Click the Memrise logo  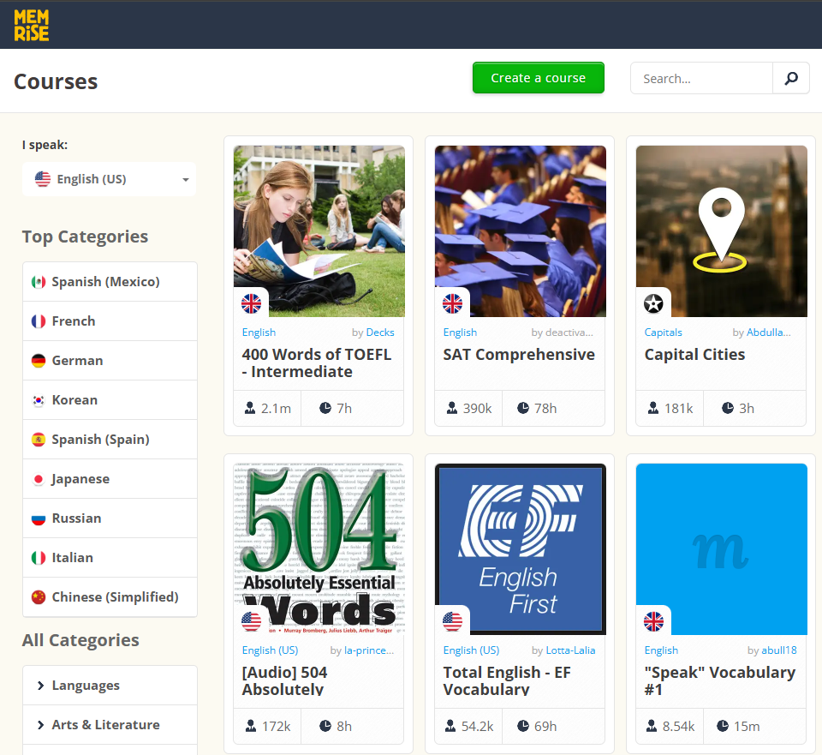click(32, 25)
